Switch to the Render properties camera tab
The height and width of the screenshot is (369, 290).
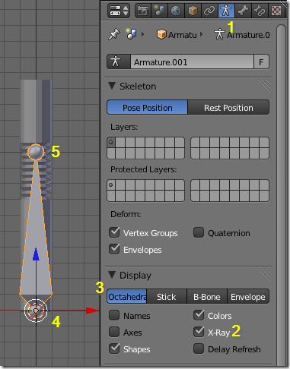click(143, 11)
